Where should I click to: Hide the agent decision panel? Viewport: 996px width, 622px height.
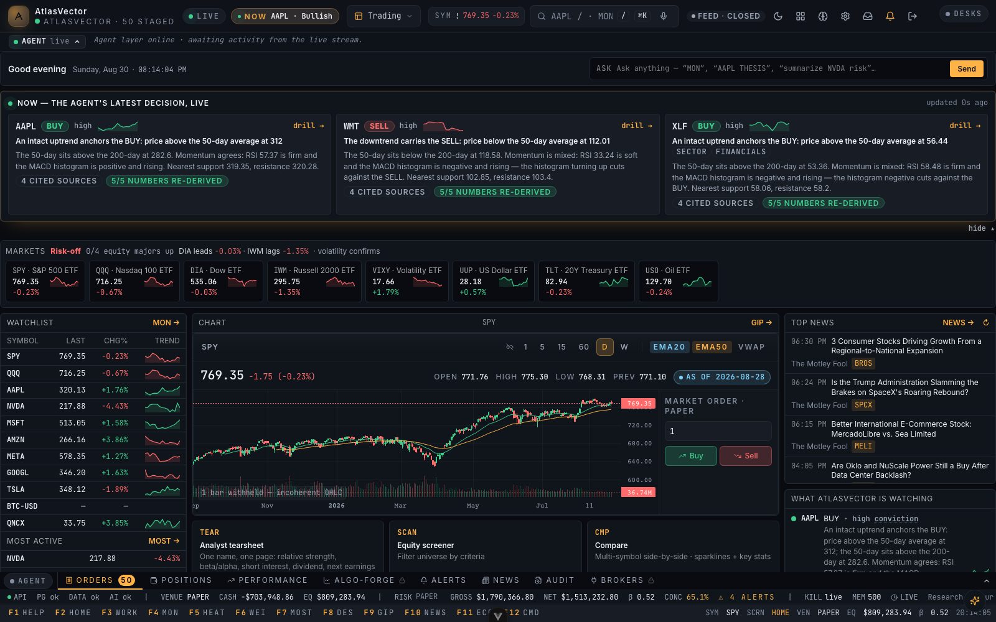[x=980, y=228]
